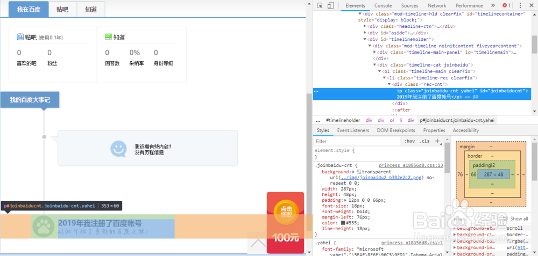Open the Event Listeners pane tab
This screenshot has width=538, height=256.
click(x=353, y=130)
